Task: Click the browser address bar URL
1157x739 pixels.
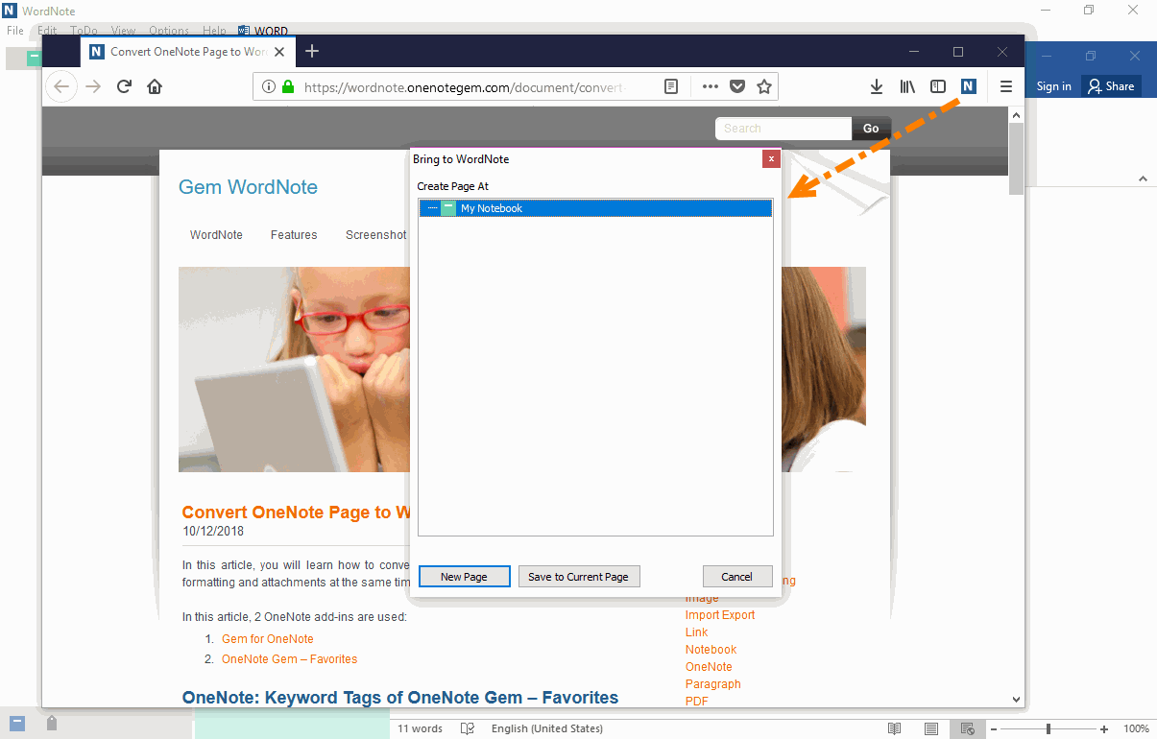Action: 466,87
